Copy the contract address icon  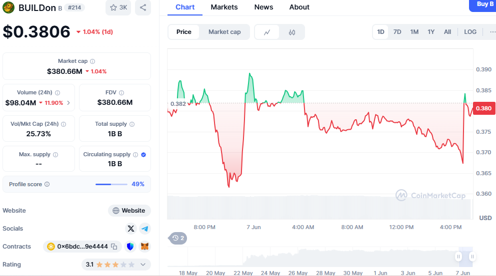point(114,247)
